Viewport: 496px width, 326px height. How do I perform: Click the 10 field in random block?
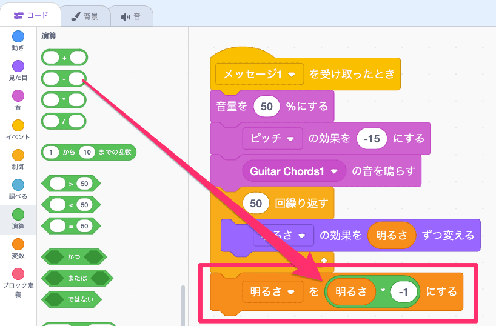coord(87,152)
